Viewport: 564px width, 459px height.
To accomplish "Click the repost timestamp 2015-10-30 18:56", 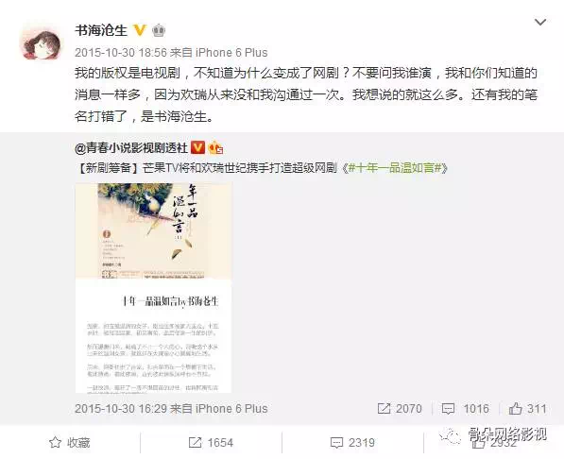I will [x=121, y=53].
